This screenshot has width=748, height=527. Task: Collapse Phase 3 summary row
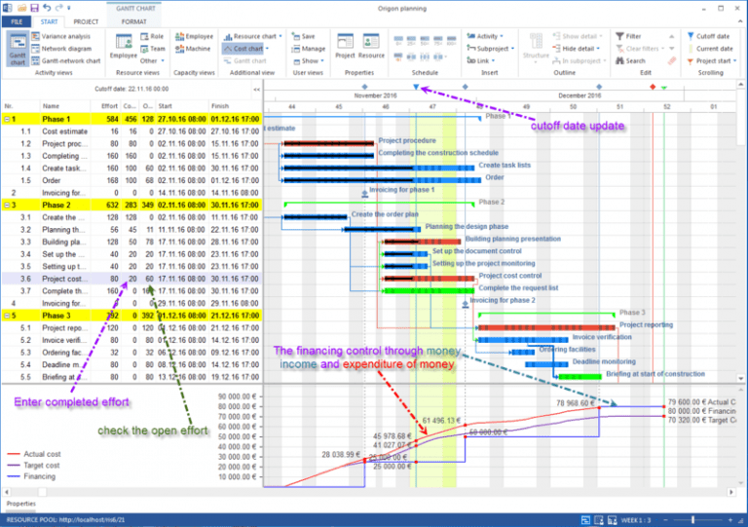[x=7, y=316]
